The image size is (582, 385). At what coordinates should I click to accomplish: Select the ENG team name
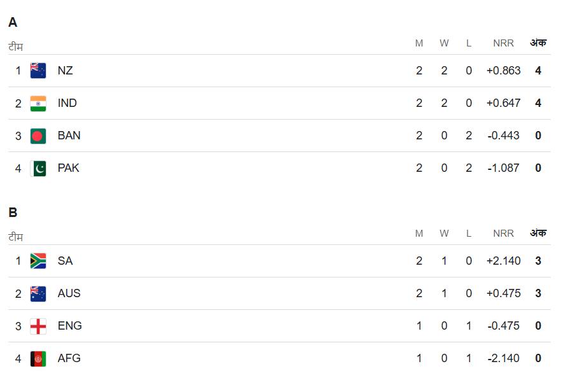(x=69, y=326)
